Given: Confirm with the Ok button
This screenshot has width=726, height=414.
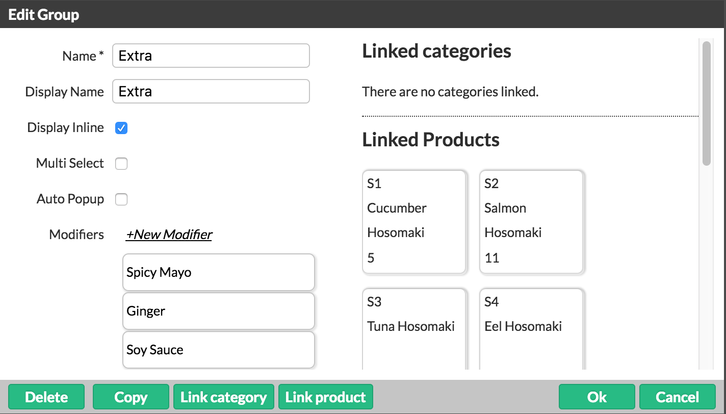Looking at the screenshot, I should 597,397.
